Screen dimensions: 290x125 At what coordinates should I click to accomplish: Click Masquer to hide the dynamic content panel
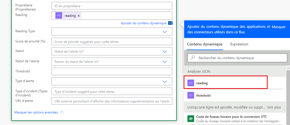pyautogui.click(x=278, y=27)
